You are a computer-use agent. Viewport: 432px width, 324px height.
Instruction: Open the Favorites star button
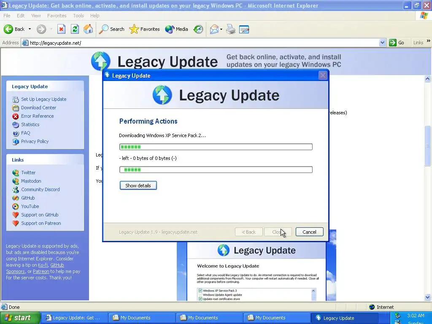click(x=145, y=29)
